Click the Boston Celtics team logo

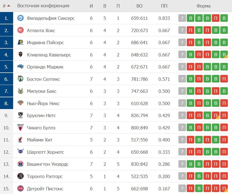click(x=20, y=79)
